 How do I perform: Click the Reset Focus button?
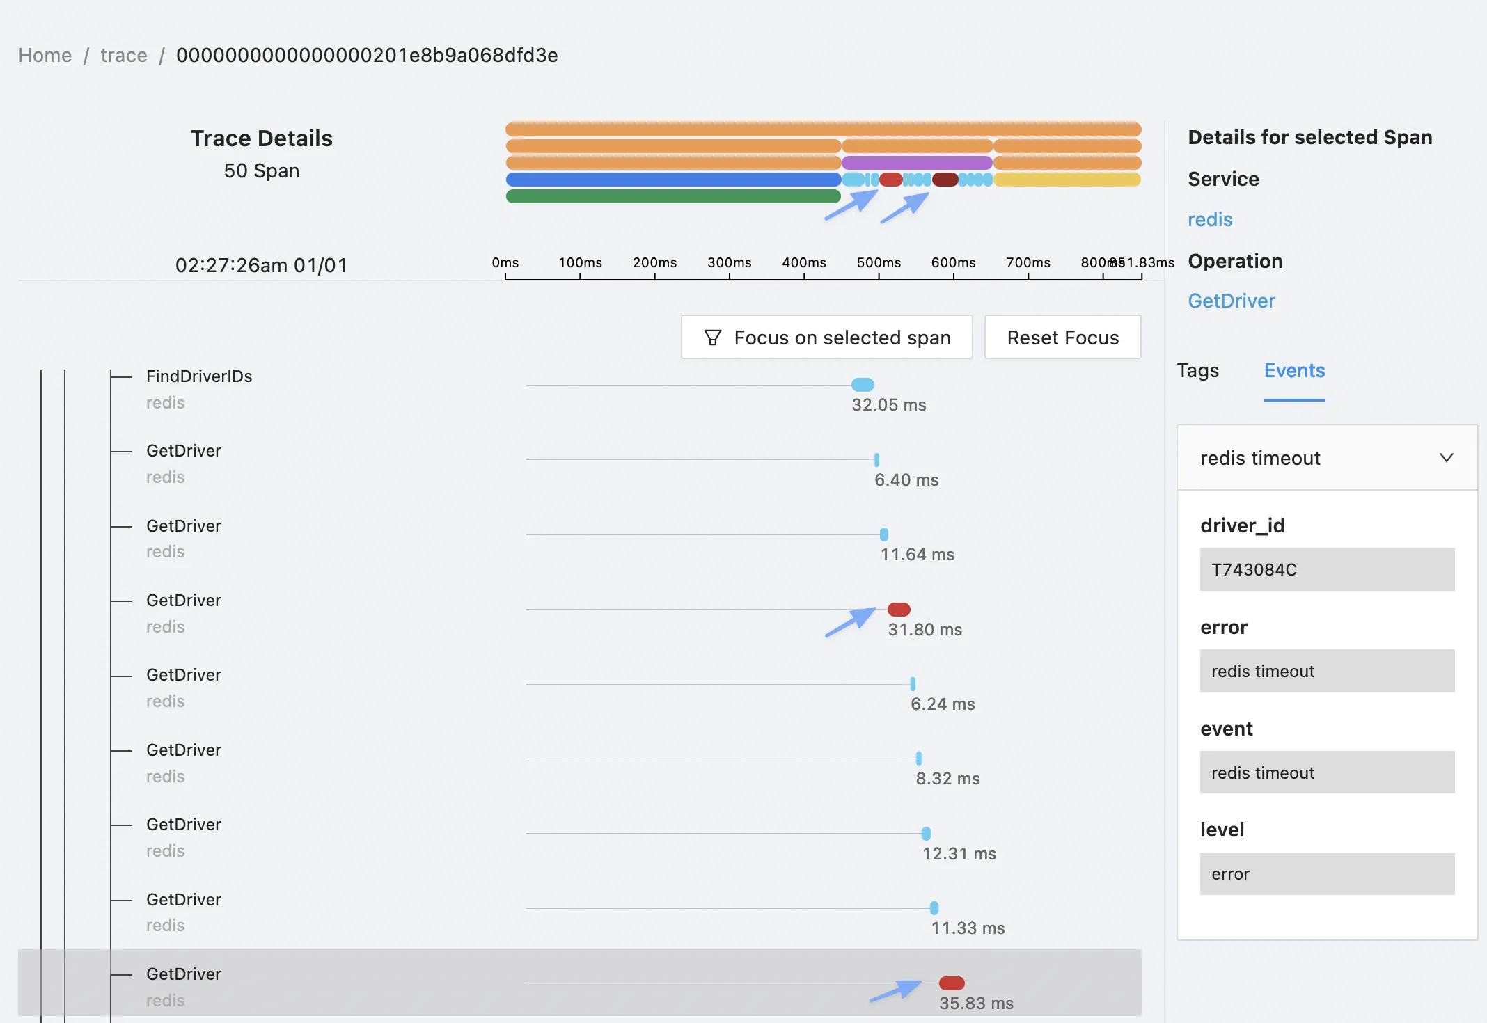click(1062, 338)
